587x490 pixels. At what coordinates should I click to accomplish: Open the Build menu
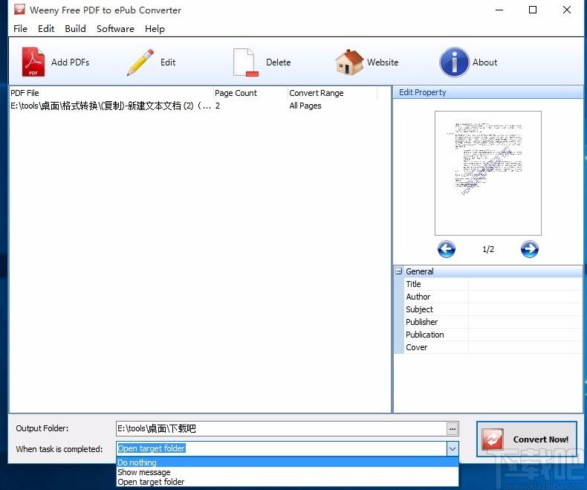(x=75, y=28)
